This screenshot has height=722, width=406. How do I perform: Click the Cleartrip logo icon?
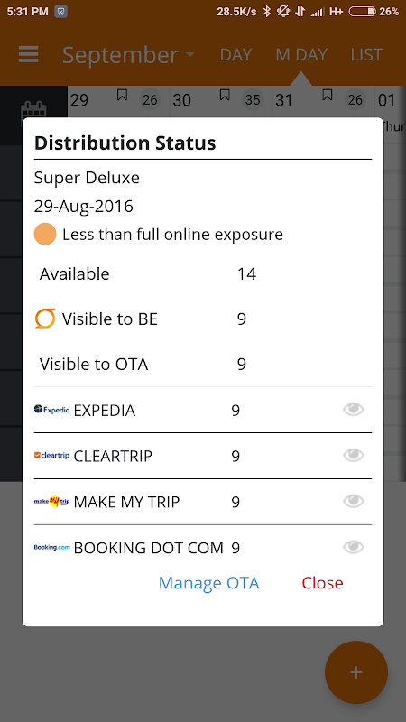(x=52, y=456)
